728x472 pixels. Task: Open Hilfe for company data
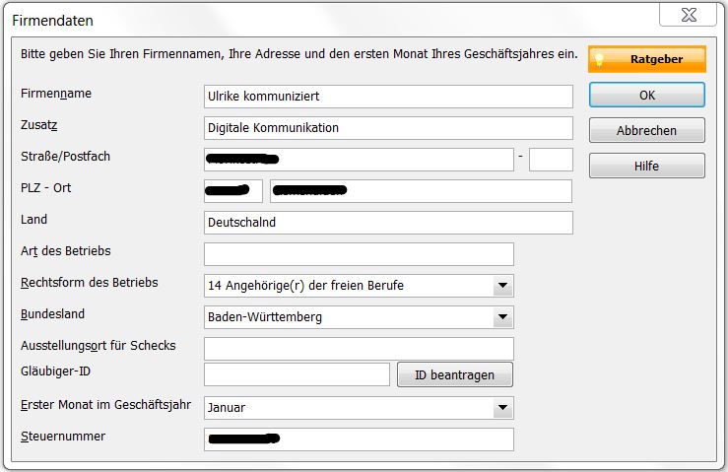point(647,166)
